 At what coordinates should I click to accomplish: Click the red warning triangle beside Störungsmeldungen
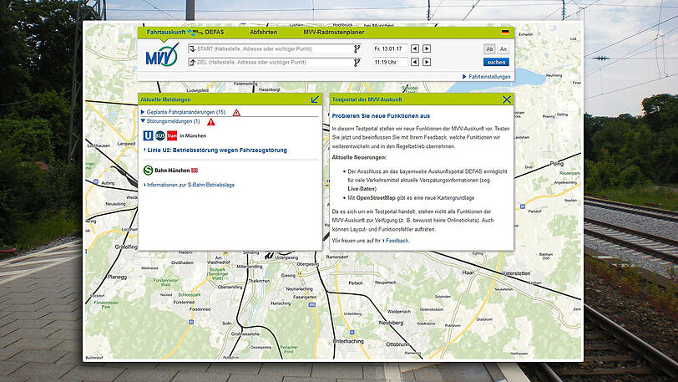[210, 122]
